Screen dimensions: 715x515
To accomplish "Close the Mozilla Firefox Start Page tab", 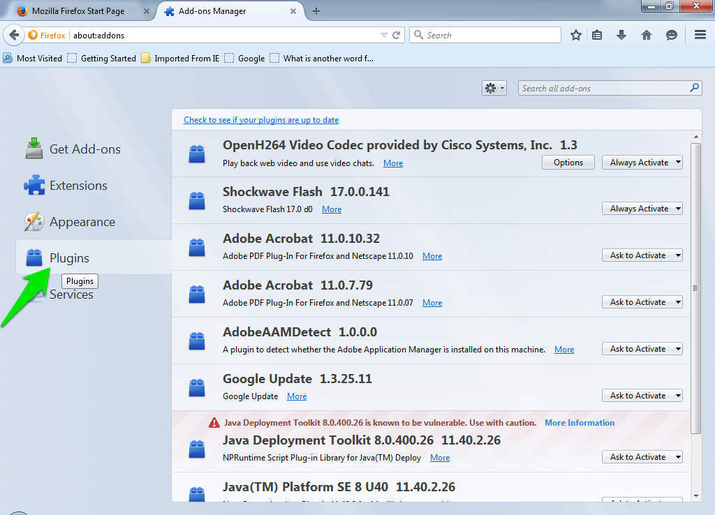I will 147,11.
